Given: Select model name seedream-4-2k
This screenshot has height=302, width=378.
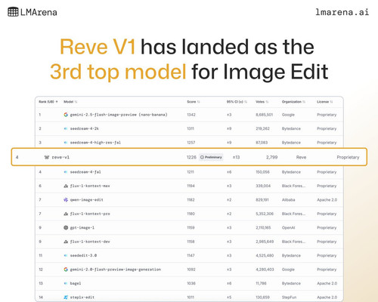Looking at the screenshot, I should 85,128.
